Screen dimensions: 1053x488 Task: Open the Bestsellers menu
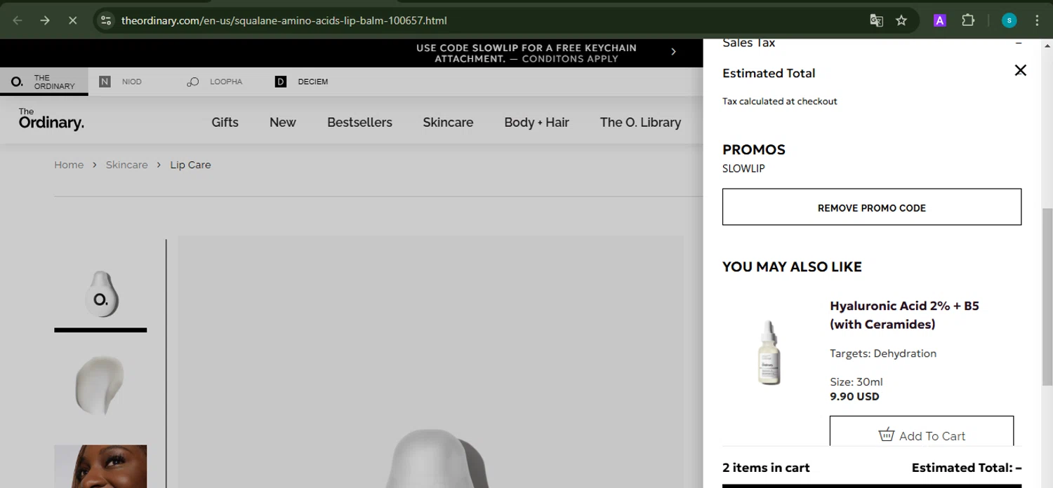pyautogui.click(x=359, y=122)
